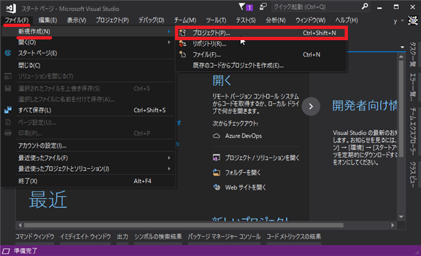The width and height of the screenshot is (421, 256).
Task: Click the Save All disk icon
Action: [x=8, y=110]
